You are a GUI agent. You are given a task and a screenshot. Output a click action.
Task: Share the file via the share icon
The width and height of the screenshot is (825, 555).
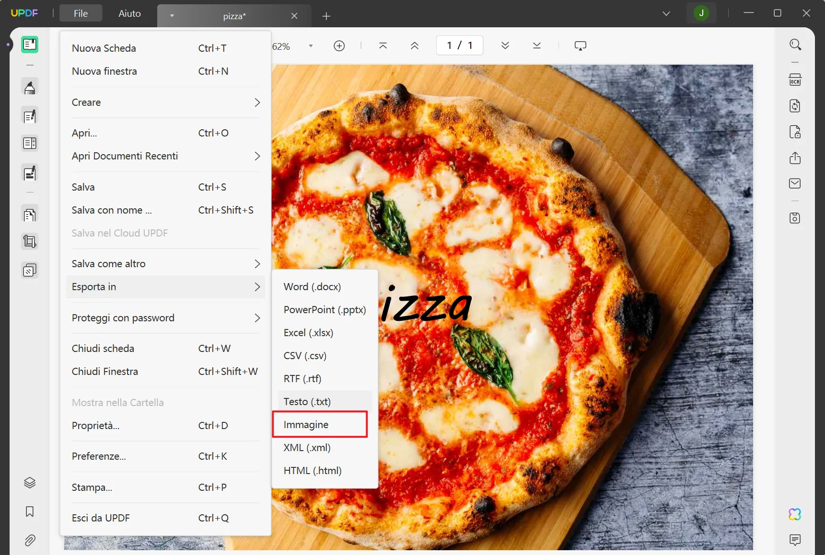(x=795, y=158)
